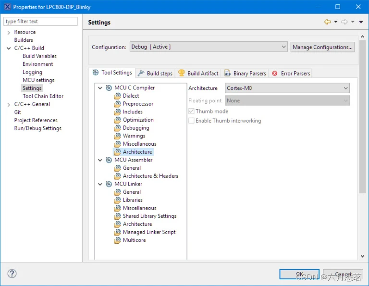Click the Preprocessor option folder icon

pos(117,104)
